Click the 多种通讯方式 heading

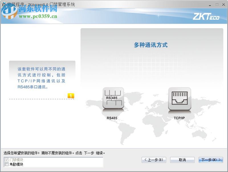point(151,44)
